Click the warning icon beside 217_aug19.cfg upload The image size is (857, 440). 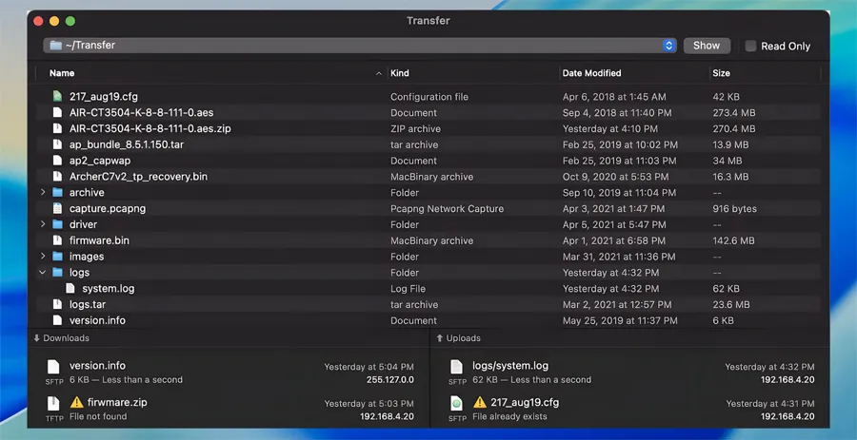click(478, 402)
